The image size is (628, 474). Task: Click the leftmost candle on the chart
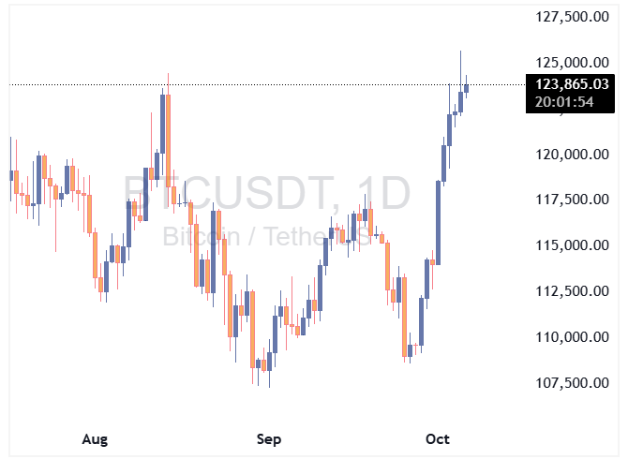click(x=11, y=174)
